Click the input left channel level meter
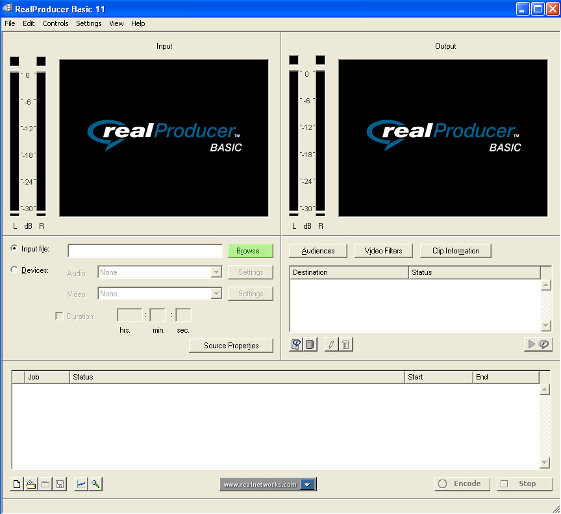This screenshot has height=514, width=561. (x=14, y=143)
